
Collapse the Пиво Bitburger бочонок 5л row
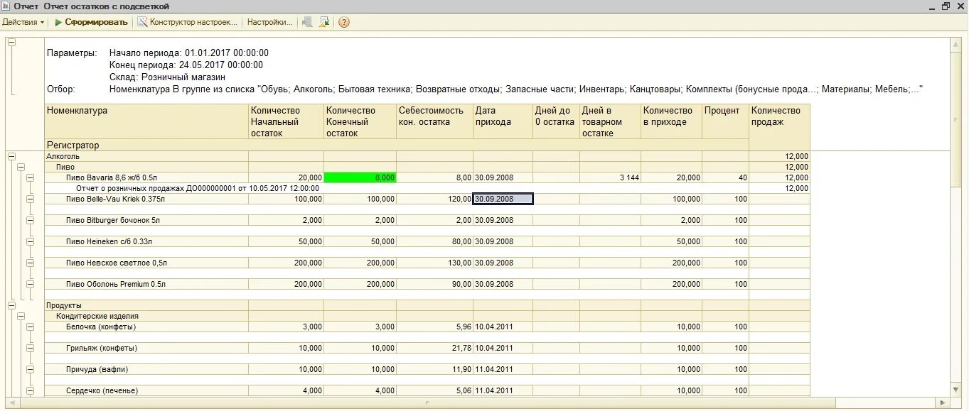30,220
